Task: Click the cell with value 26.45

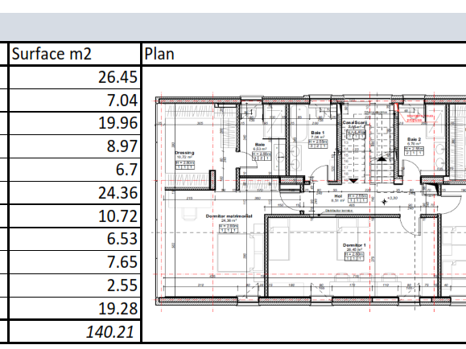Action: (x=75, y=77)
